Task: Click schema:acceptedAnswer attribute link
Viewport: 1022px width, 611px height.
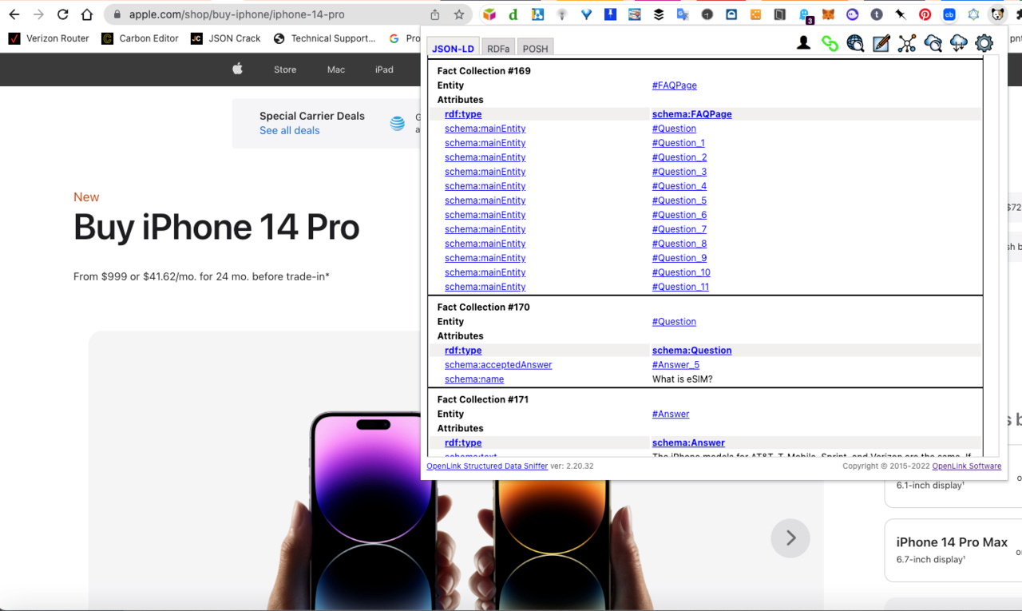Action: point(498,365)
